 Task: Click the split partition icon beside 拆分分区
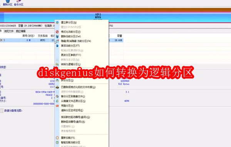tap(57, 80)
